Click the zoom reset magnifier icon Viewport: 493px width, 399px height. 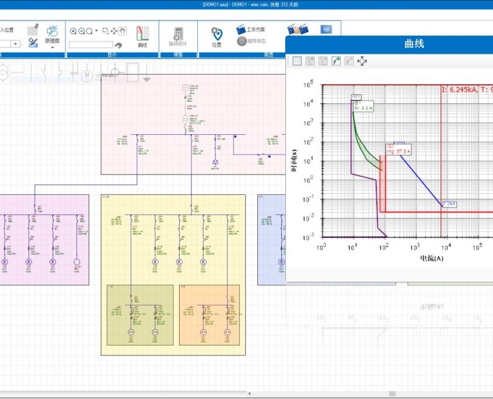click(89, 31)
